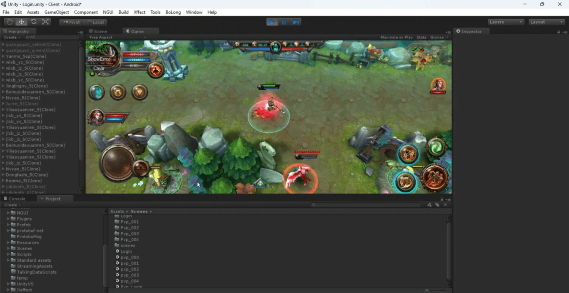This screenshot has width=569, height=293.
Task: Open the File menu
Action: pyautogui.click(x=6, y=12)
